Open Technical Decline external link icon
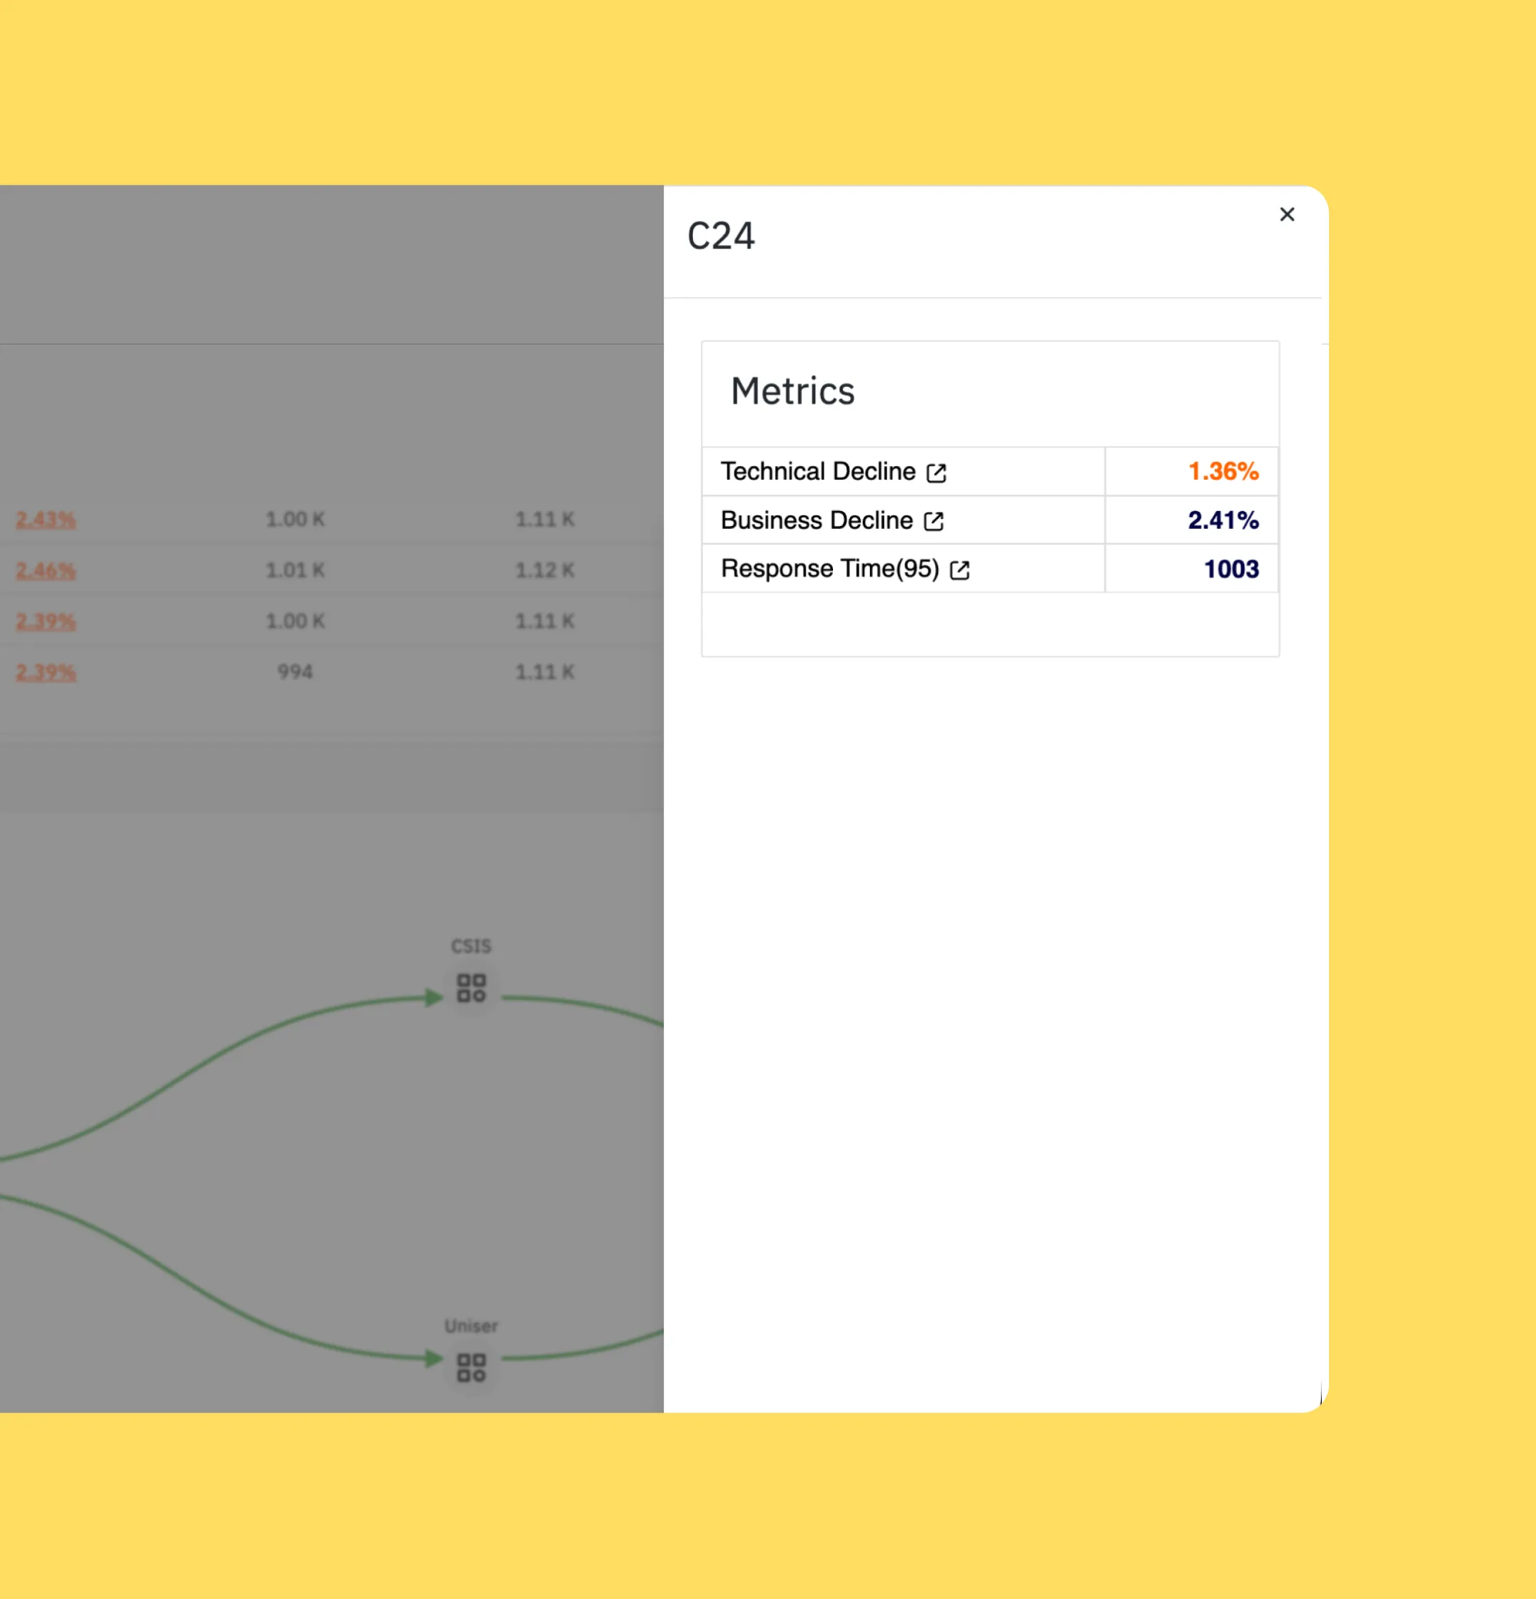This screenshot has width=1536, height=1599. pyautogui.click(x=936, y=473)
